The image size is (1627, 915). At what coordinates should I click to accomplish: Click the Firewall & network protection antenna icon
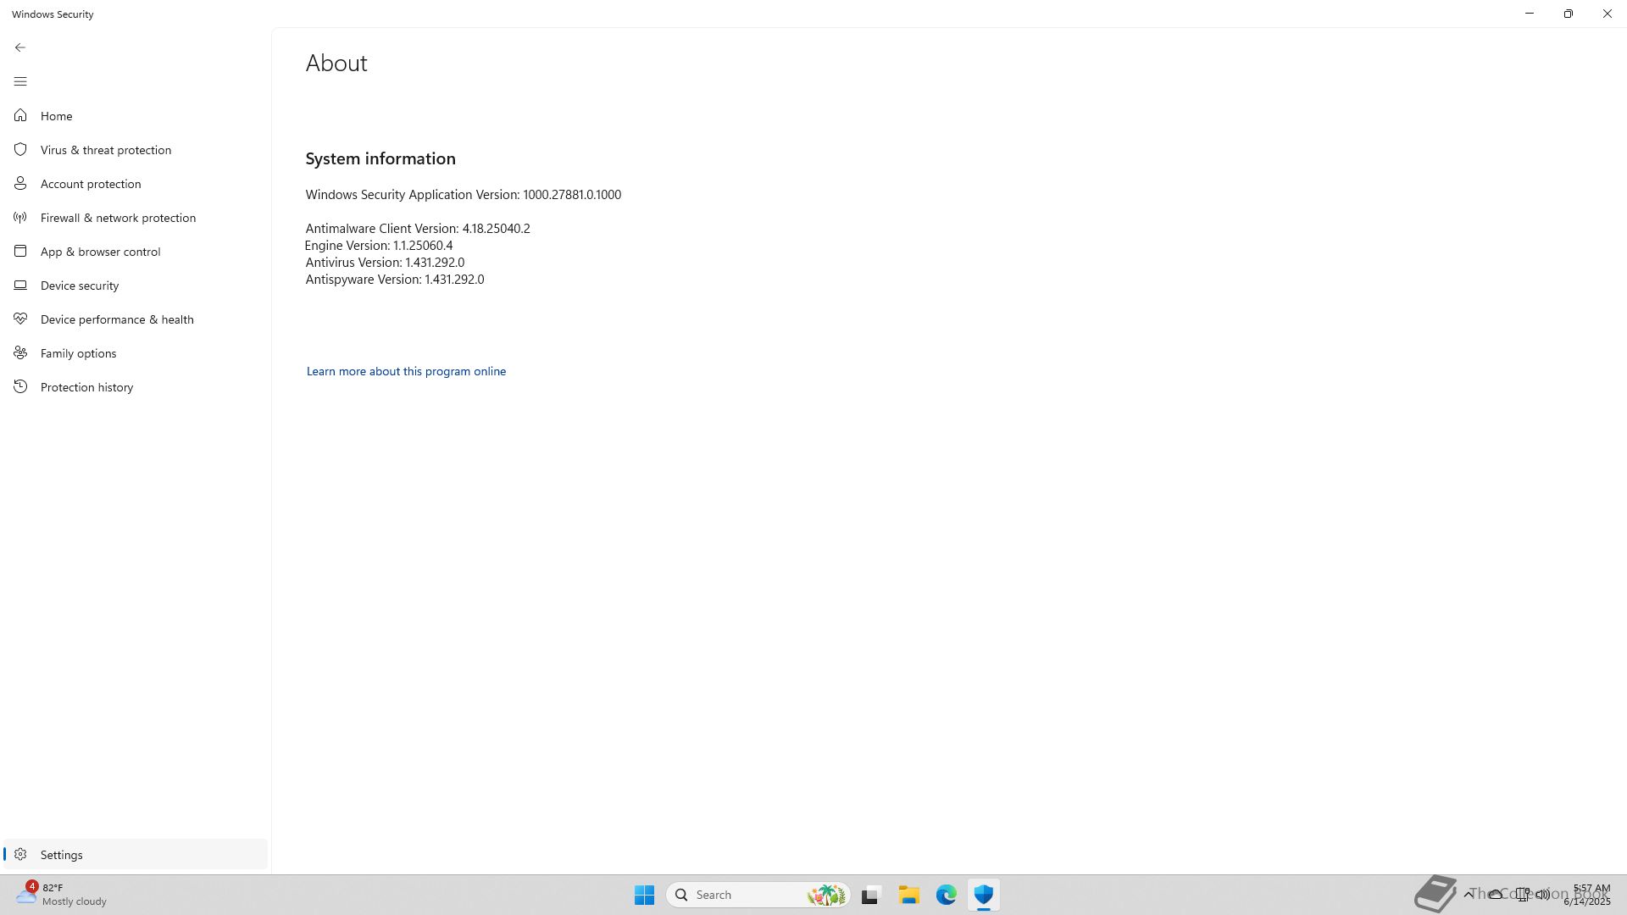coord(20,218)
